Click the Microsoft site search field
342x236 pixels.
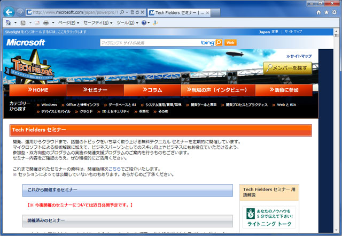tap(151, 43)
